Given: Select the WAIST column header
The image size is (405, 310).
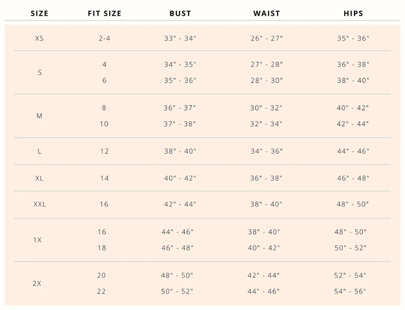Looking at the screenshot, I should [267, 13].
